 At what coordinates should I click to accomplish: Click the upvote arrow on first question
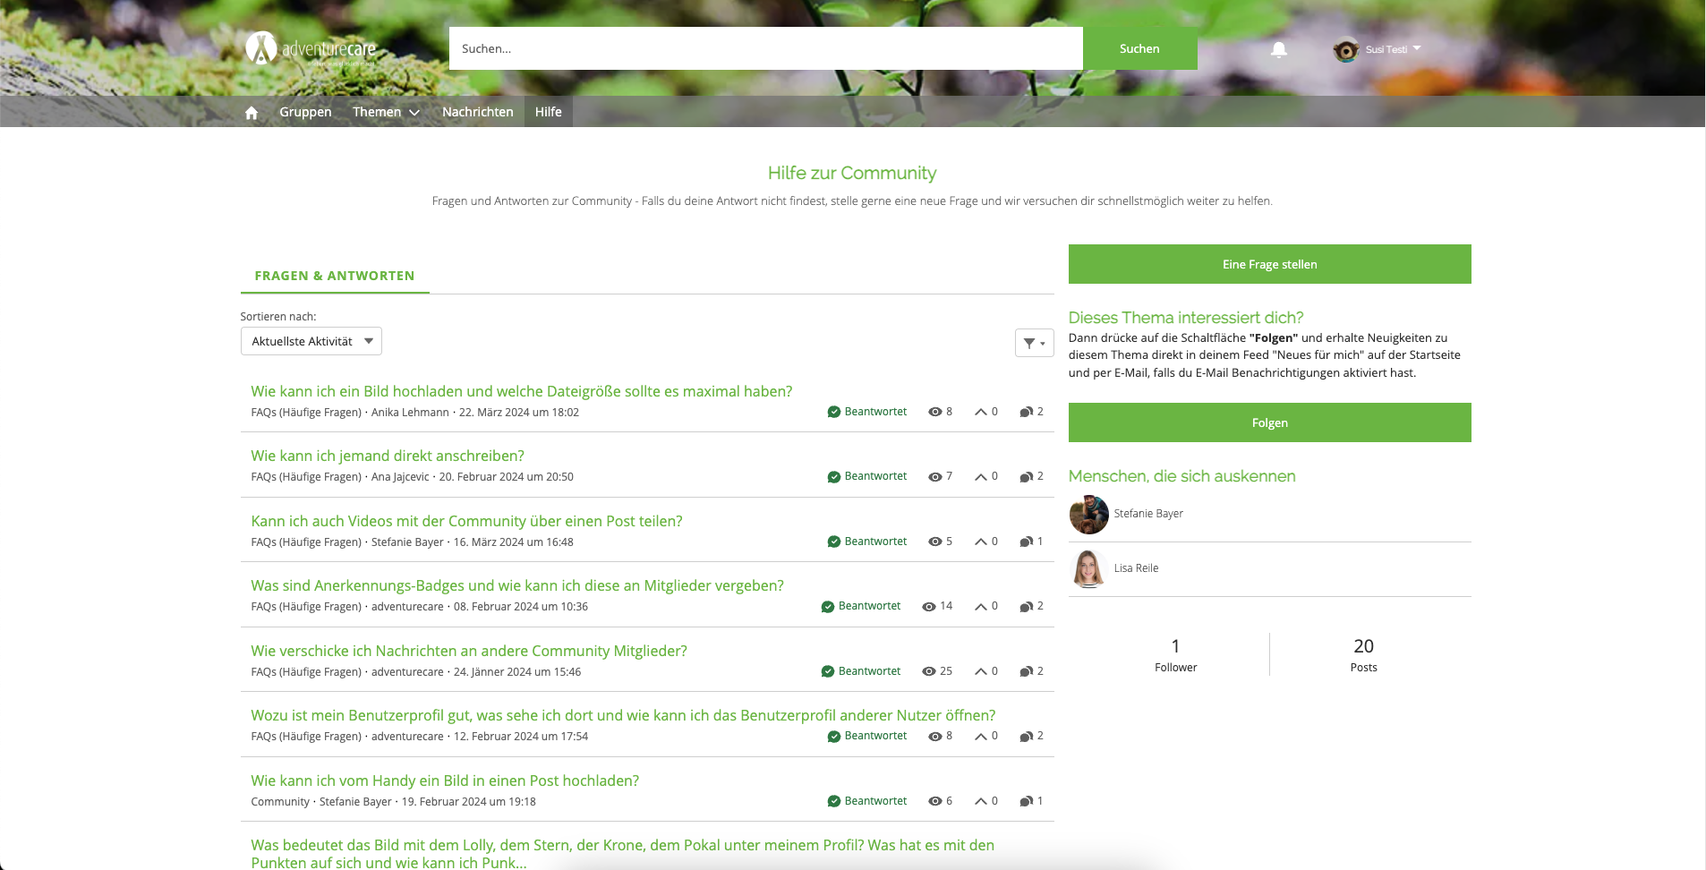pos(981,412)
